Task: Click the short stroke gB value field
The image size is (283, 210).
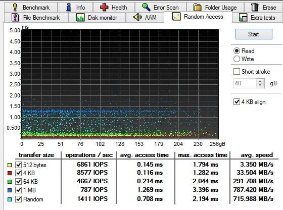Action: point(245,83)
